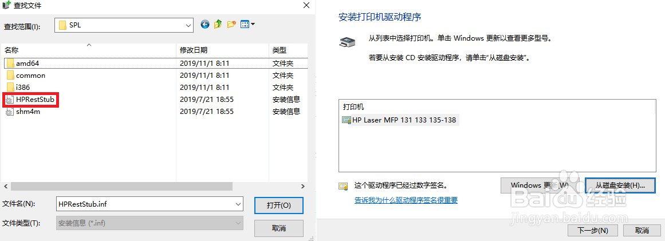Image resolution: width=665 pixels, height=241 pixels.
Task: Close the Find File dialog
Action: pyautogui.click(x=306, y=6)
